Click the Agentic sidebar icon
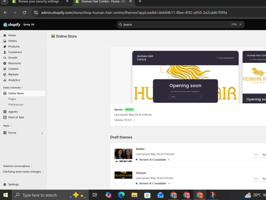Image resolution: width=266 pixels, height=200 pixels. click(x=5, y=112)
